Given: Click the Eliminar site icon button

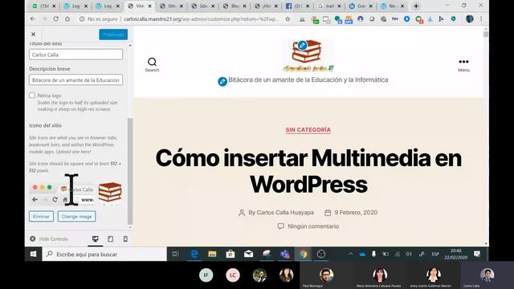Looking at the screenshot, I should [x=41, y=216].
